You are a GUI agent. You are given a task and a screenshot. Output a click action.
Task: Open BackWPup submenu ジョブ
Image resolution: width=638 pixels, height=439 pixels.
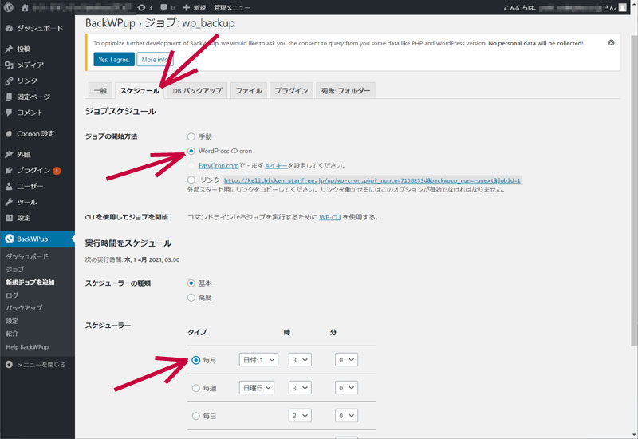(15, 269)
